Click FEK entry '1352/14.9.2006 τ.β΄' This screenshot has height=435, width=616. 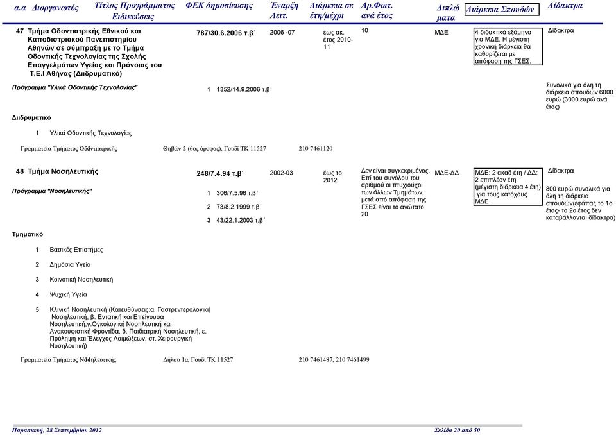244,90
